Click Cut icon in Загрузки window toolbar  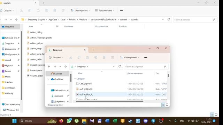point(70,57)
